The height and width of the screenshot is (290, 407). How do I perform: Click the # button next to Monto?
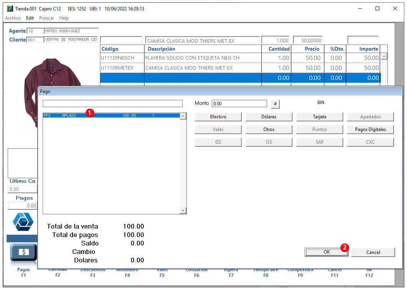pos(275,104)
